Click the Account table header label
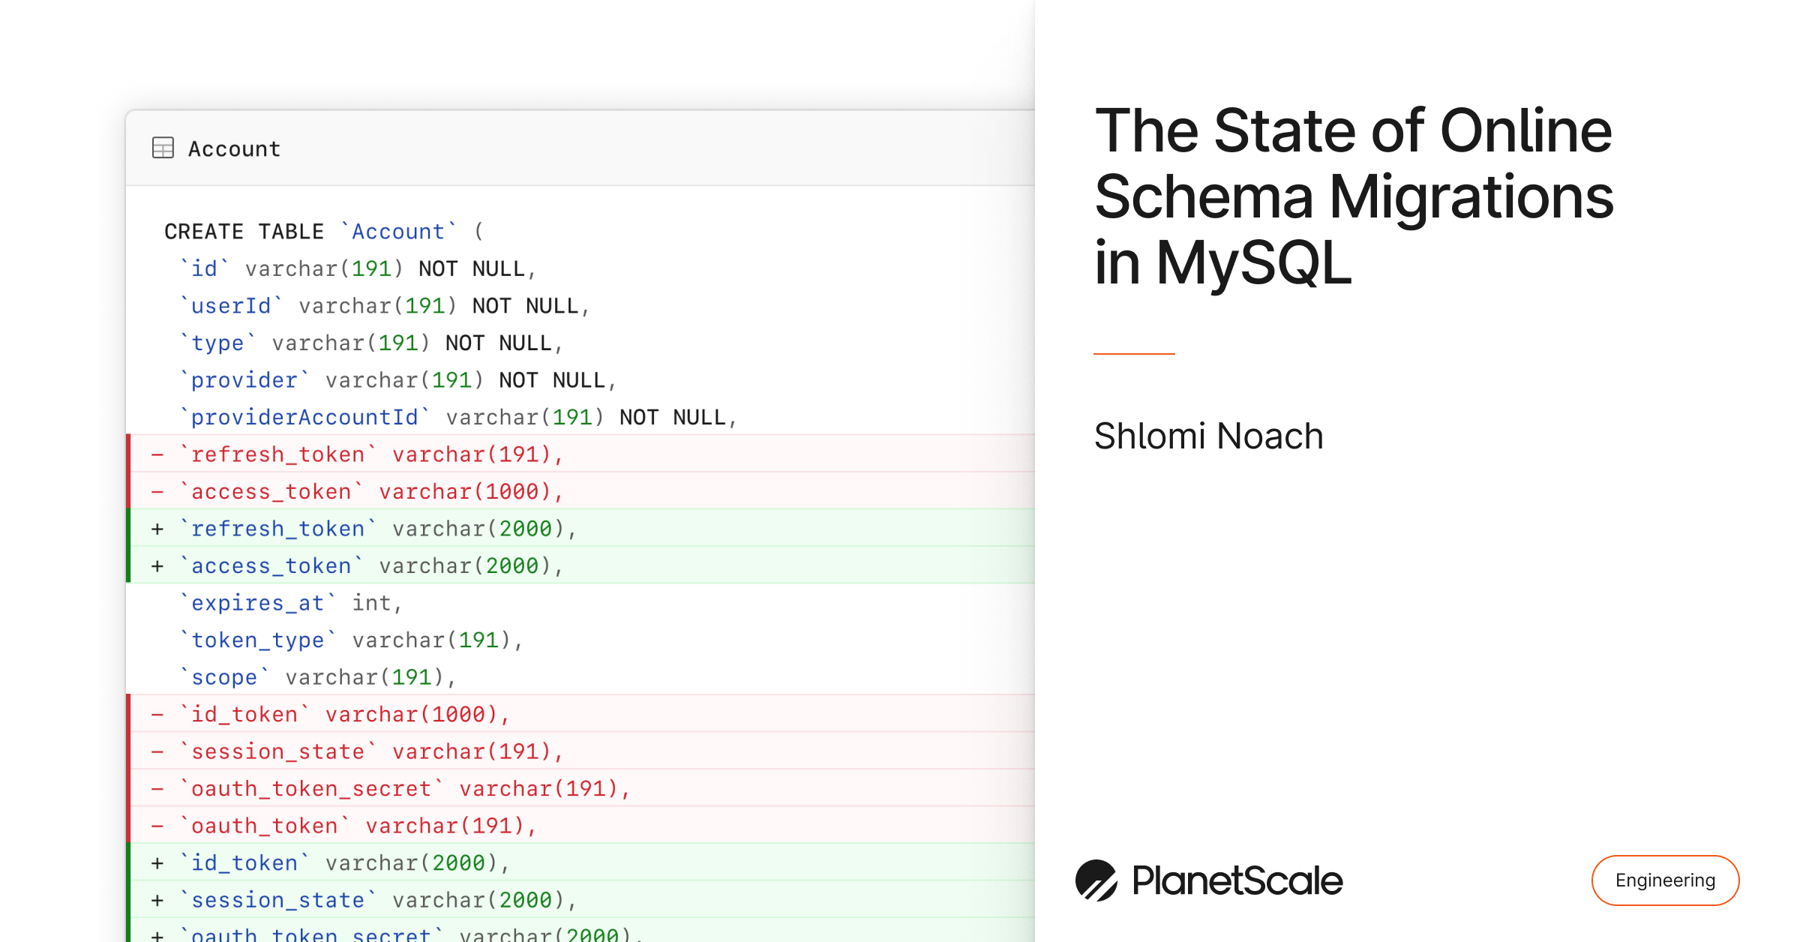 pos(234,148)
